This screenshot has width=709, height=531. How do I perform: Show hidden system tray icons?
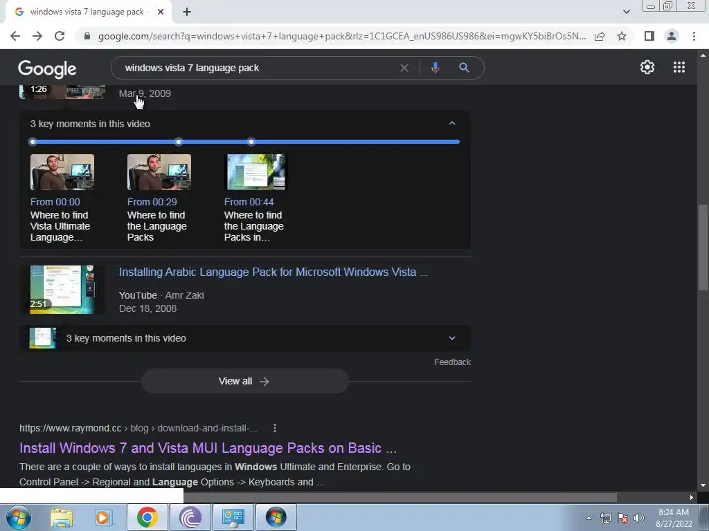pyautogui.click(x=589, y=518)
